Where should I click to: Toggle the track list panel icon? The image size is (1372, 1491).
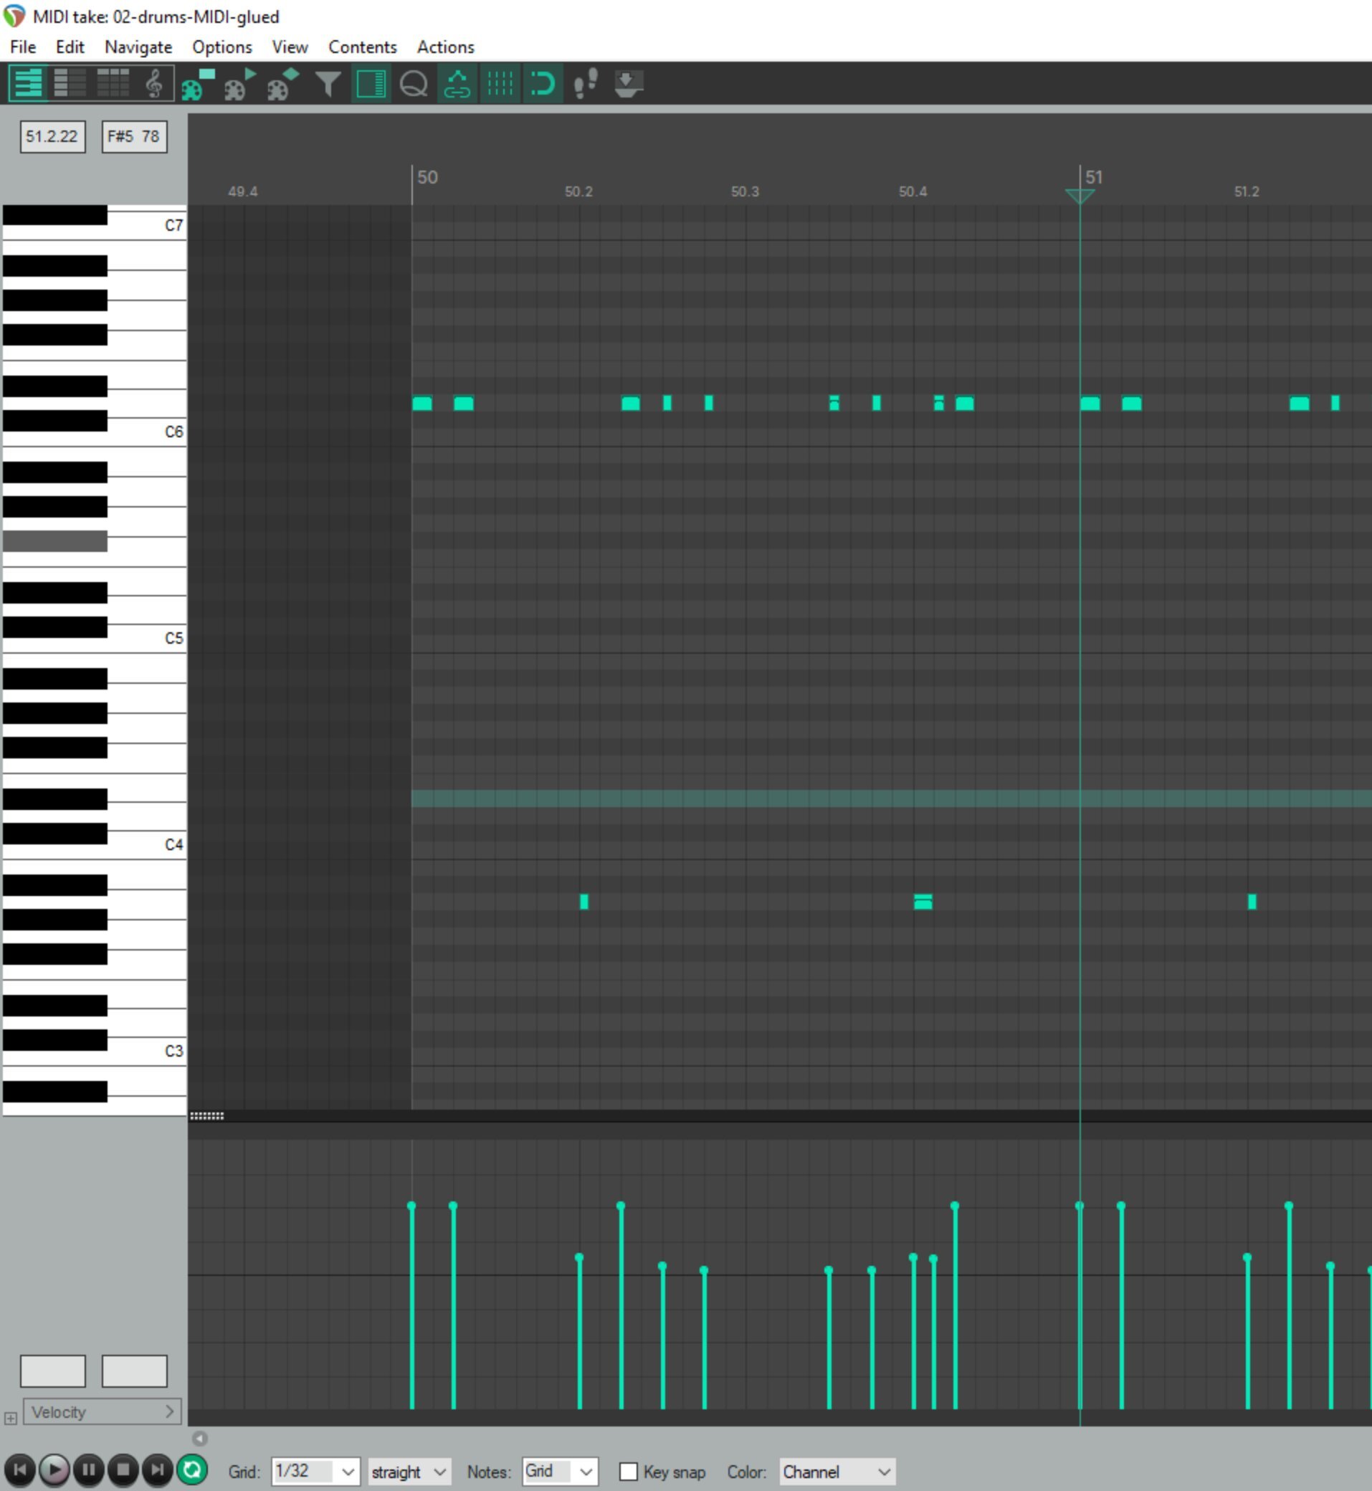371,83
